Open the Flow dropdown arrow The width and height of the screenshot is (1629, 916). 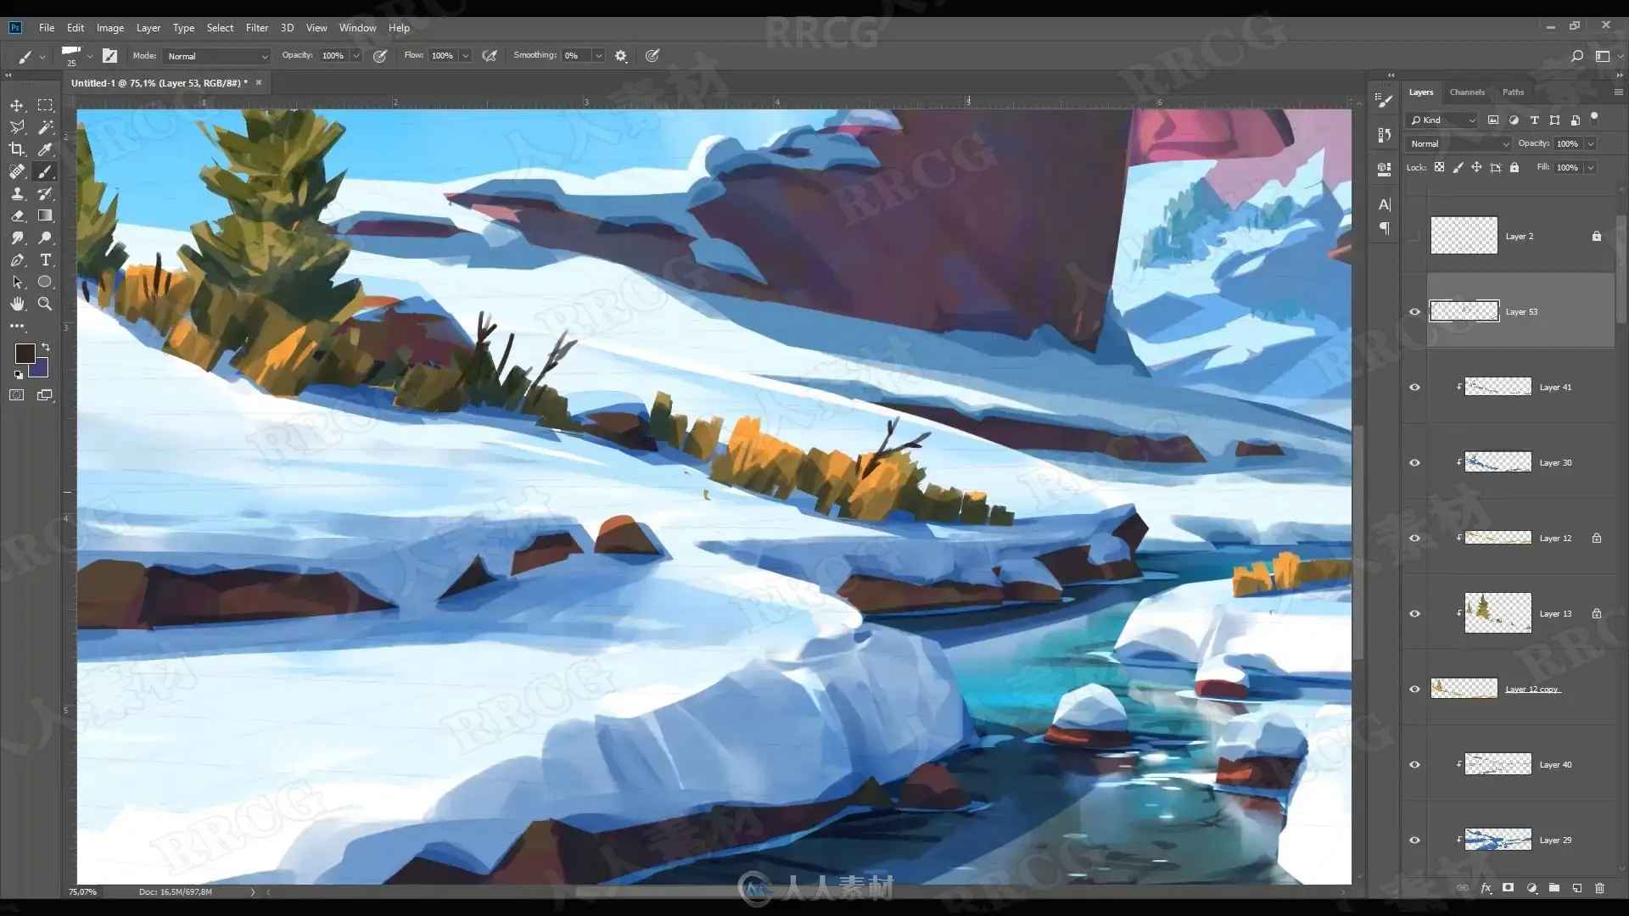pos(466,56)
